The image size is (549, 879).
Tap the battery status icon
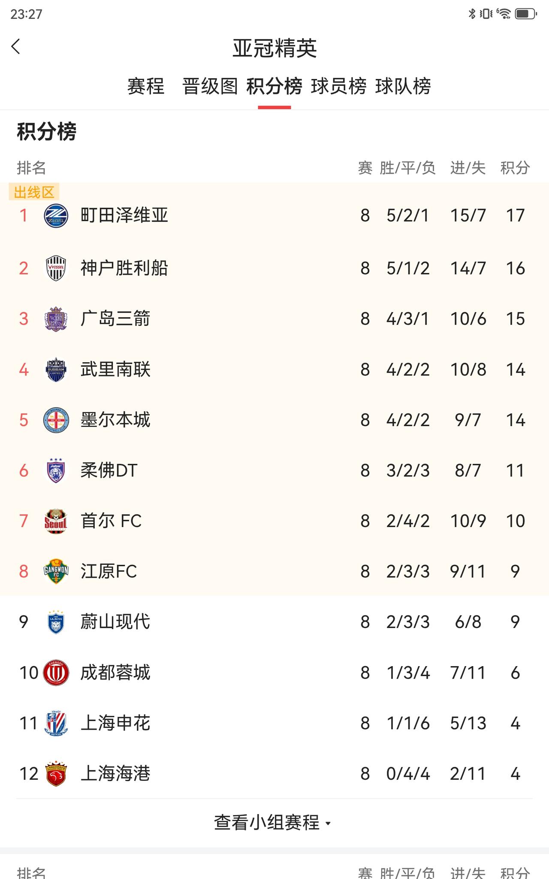pyautogui.click(x=526, y=14)
